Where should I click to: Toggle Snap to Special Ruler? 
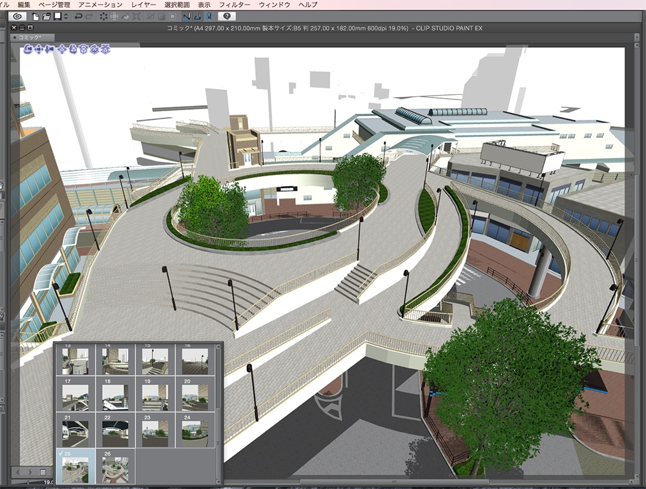[198, 17]
